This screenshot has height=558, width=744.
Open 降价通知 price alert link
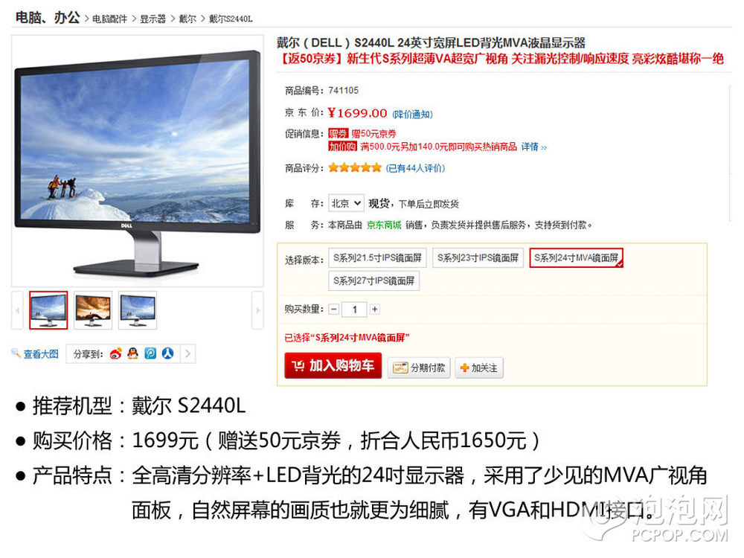[x=412, y=115]
